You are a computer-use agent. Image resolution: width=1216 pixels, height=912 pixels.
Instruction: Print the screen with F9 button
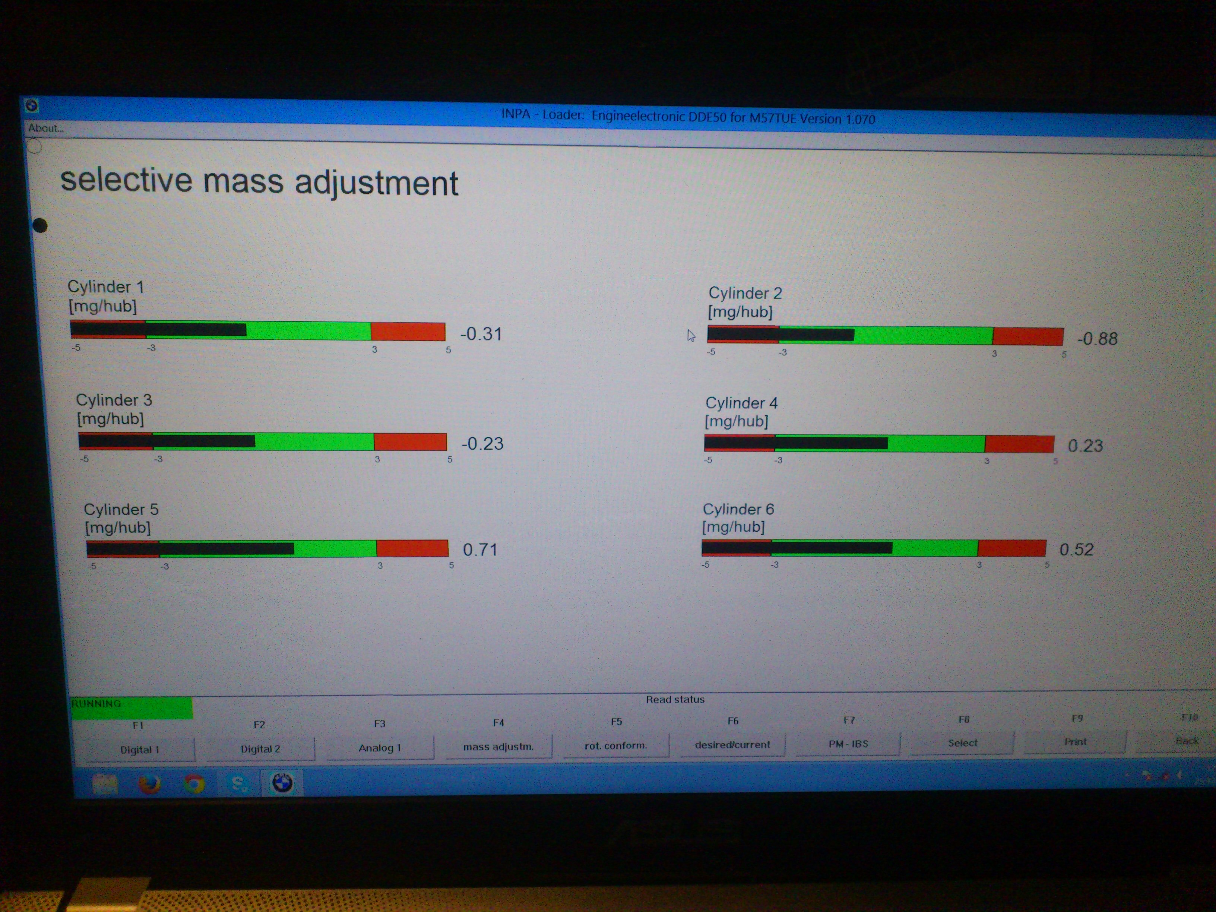coord(1075,742)
